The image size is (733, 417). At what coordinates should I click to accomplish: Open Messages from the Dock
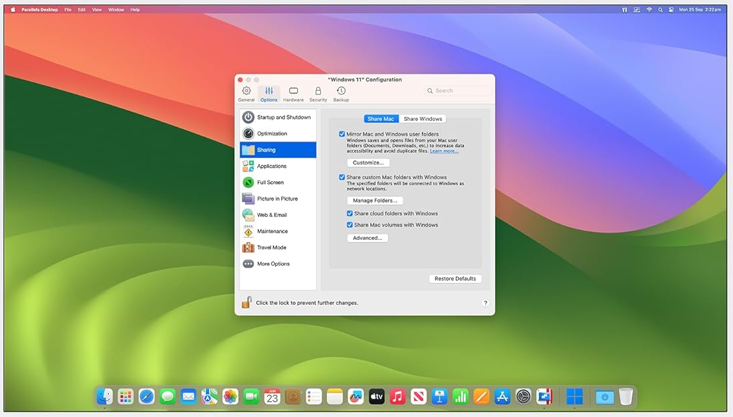pos(167,396)
